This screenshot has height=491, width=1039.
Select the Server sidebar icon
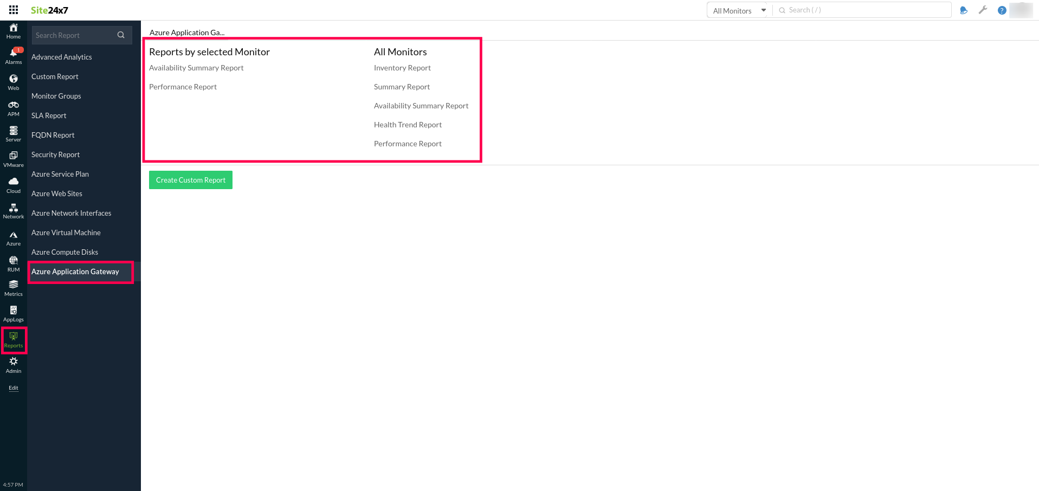coord(13,133)
